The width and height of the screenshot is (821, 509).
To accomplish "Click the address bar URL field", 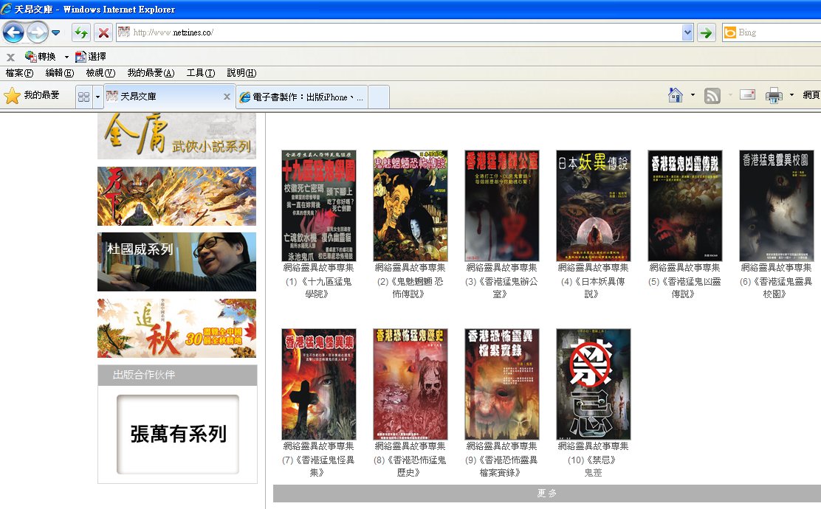I will [399, 32].
